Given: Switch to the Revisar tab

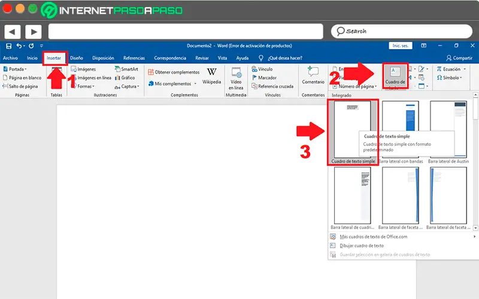Looking at the screenshot, I should click(x=202, y=57).
